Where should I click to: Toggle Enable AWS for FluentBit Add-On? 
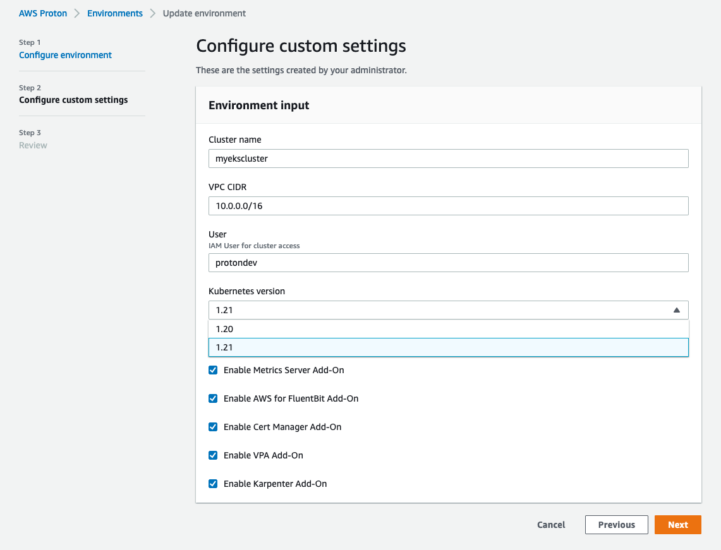[213, 398]
